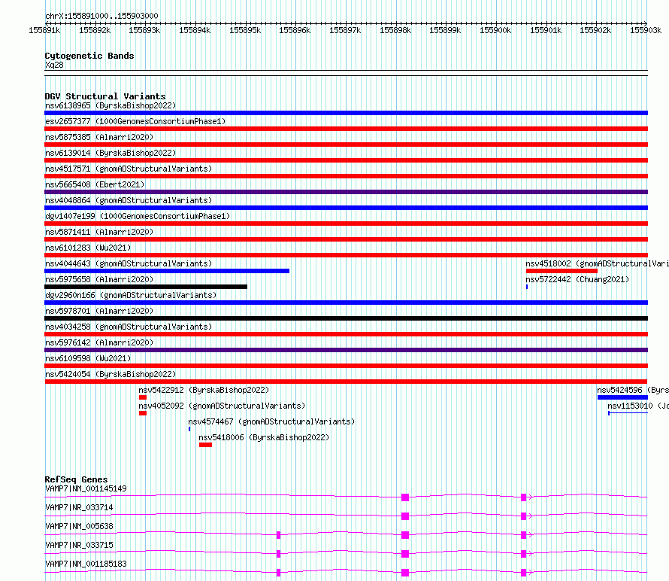Select the DGV Structural Variants track title
Screen dimensions: 669x581
coord(105,96)
